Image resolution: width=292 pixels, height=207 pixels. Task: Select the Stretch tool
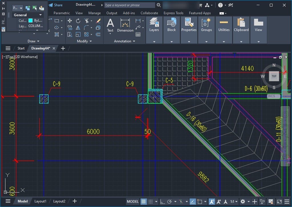[70, 34]
